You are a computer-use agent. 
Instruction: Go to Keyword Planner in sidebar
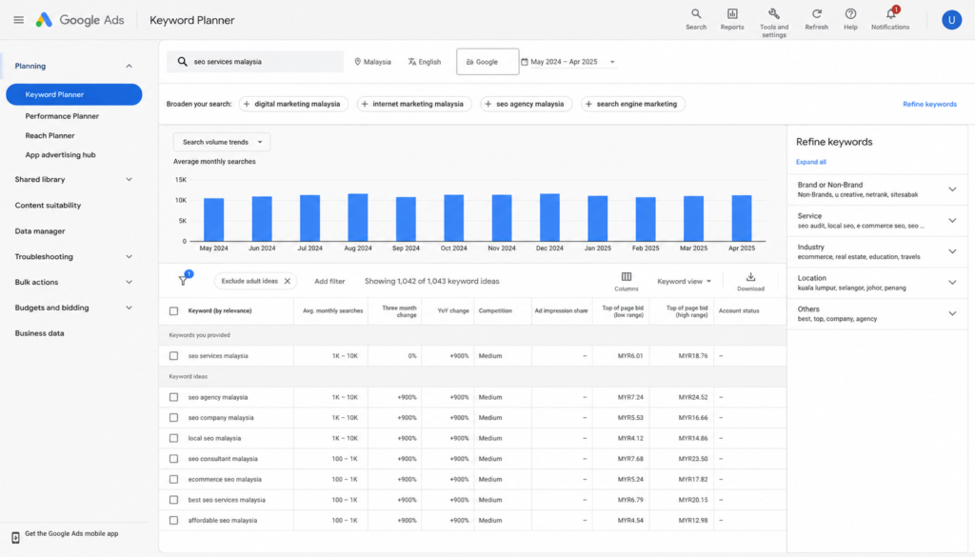click(x=74, y=94)
